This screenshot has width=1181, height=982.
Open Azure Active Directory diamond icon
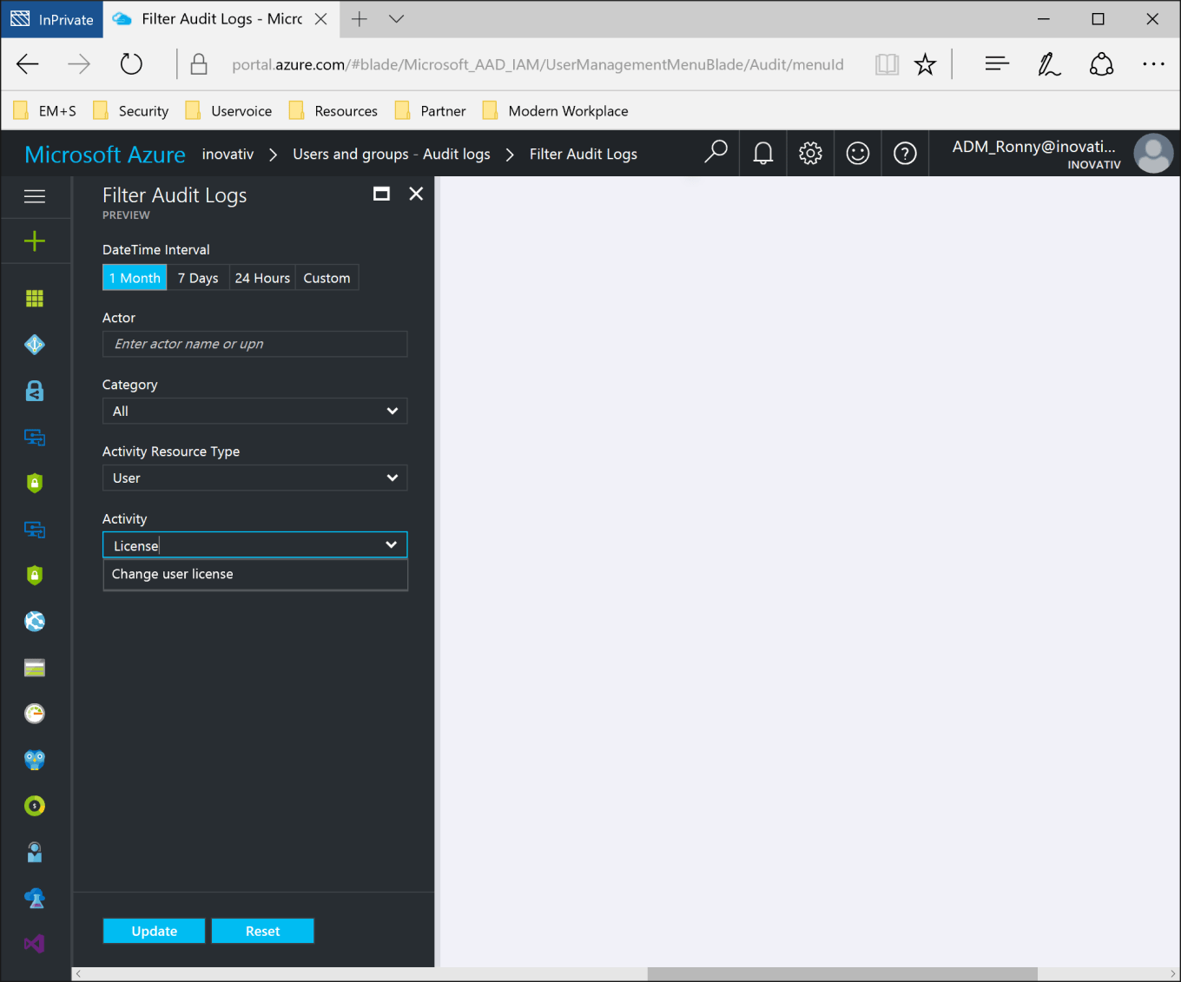35,344
